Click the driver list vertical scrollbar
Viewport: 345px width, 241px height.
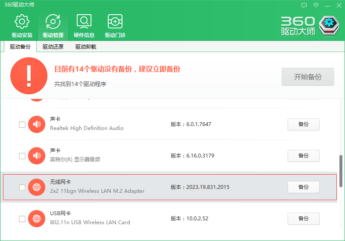[341, 170]
